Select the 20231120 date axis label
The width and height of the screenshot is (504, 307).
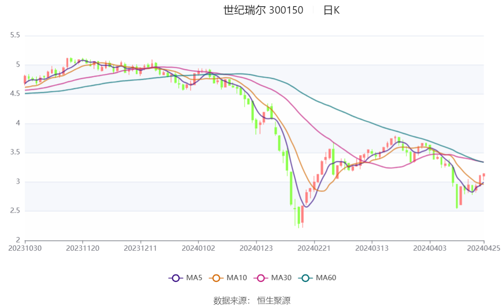point(83,248)
